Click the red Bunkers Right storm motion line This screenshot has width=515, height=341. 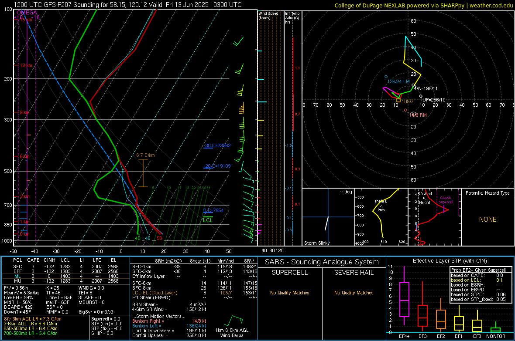point(169,321)
